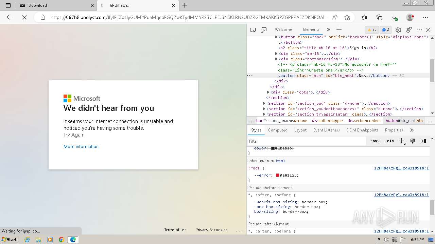This screenshot has height=244, width=435.
Task: Close the Download tab
Action: click(x=92, y=5)
